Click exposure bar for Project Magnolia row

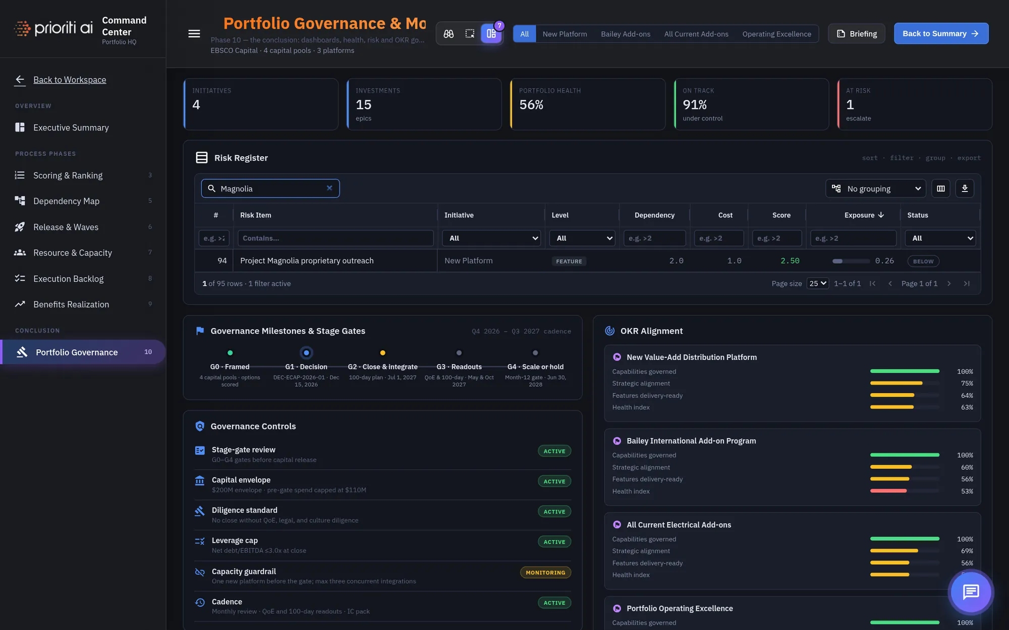851,261
